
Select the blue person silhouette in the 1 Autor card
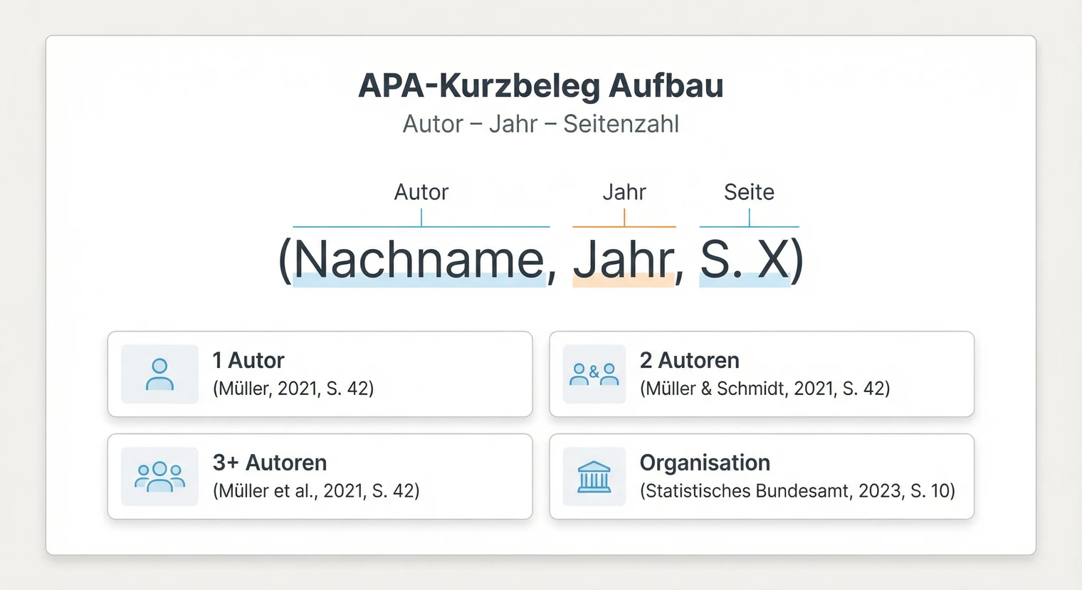[x=159, y=374]
